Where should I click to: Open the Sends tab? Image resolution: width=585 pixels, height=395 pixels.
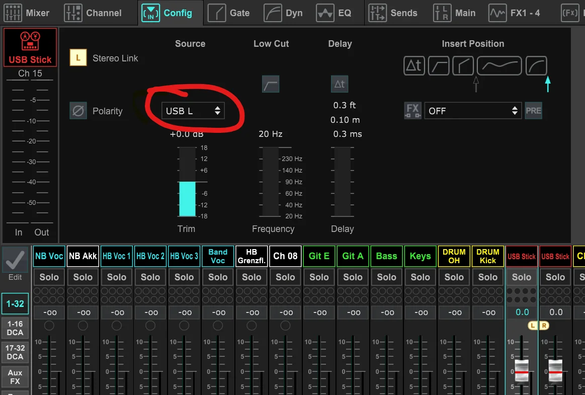393,13
